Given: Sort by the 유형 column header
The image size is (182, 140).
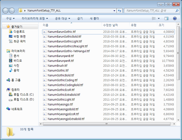Looking at the screenshot, I should click(143, 25).
